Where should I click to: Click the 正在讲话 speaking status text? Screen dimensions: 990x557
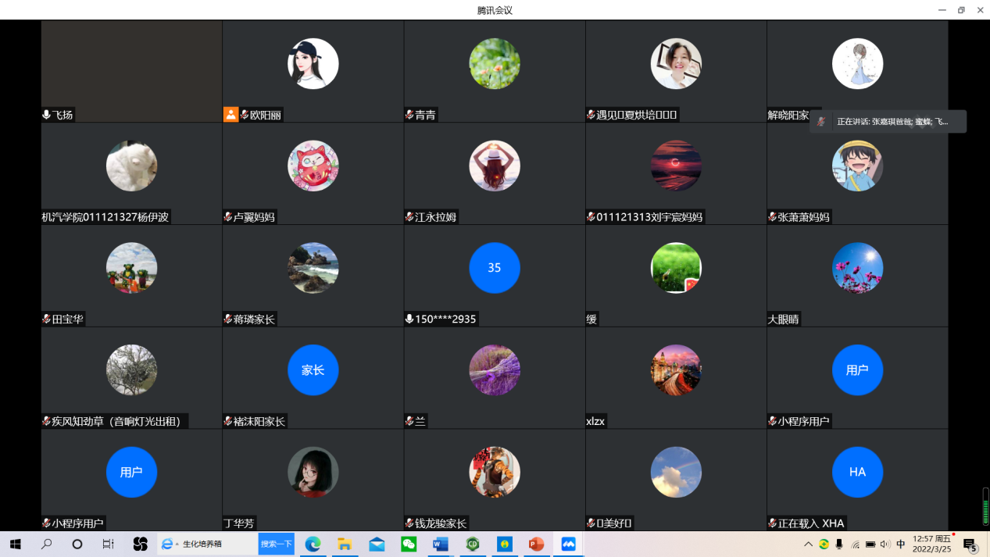(x=892, y=122)
